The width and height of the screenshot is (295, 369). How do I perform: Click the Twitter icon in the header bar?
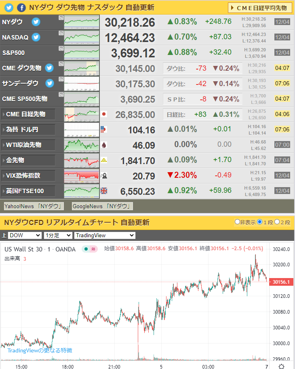(9, 8)
